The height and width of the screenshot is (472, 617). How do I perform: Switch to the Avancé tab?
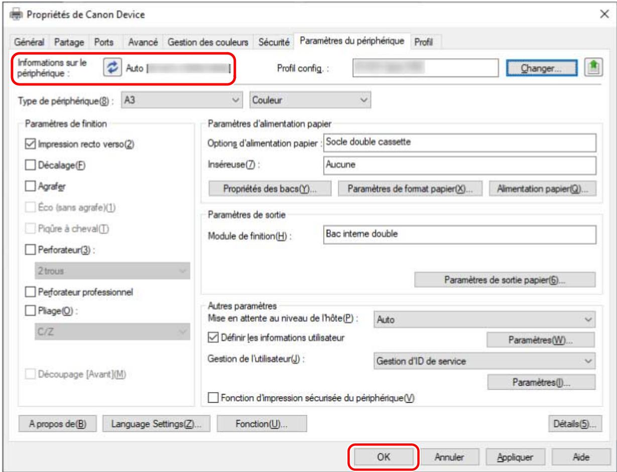(x=144, y=43)
